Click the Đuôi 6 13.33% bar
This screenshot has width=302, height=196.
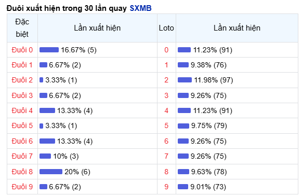click(47, 141)
